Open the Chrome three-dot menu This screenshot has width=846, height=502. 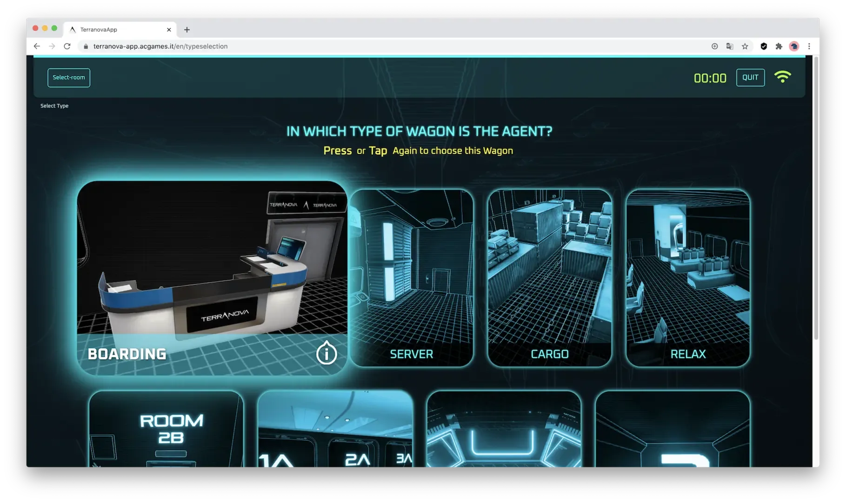[x=809, y=46]
